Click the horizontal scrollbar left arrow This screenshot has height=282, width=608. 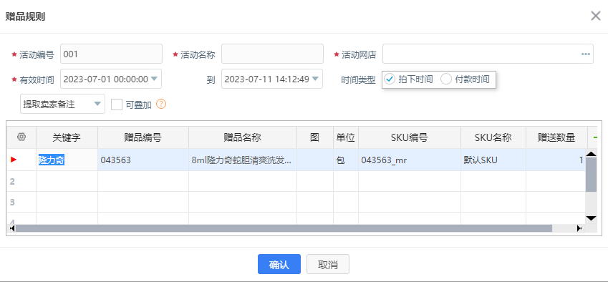pos(11,228)
